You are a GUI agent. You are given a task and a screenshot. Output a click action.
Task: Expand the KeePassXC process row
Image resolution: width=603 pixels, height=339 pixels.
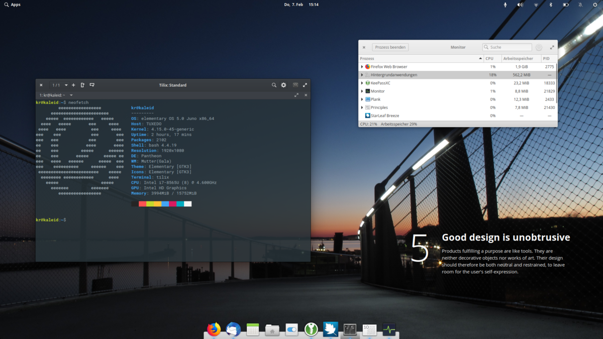[x=362, y=83]
